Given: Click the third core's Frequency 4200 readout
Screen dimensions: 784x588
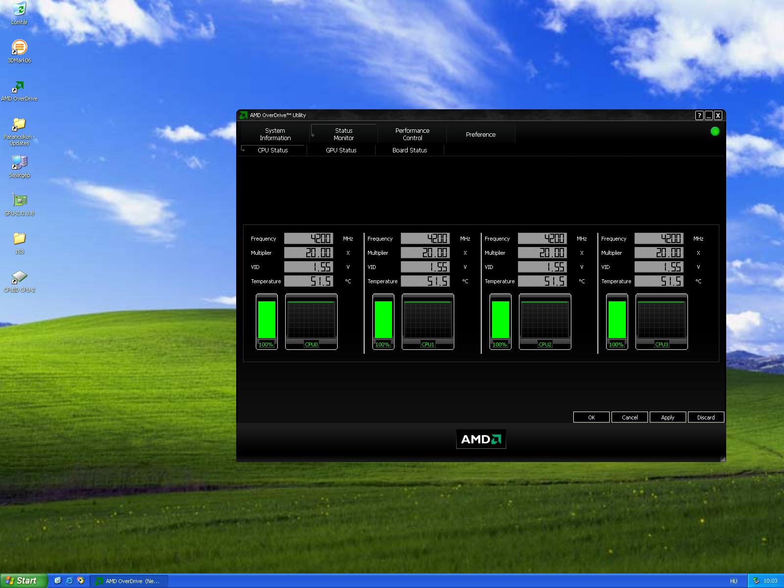Looking at the screenshot, I should click(x=542, y=239).
